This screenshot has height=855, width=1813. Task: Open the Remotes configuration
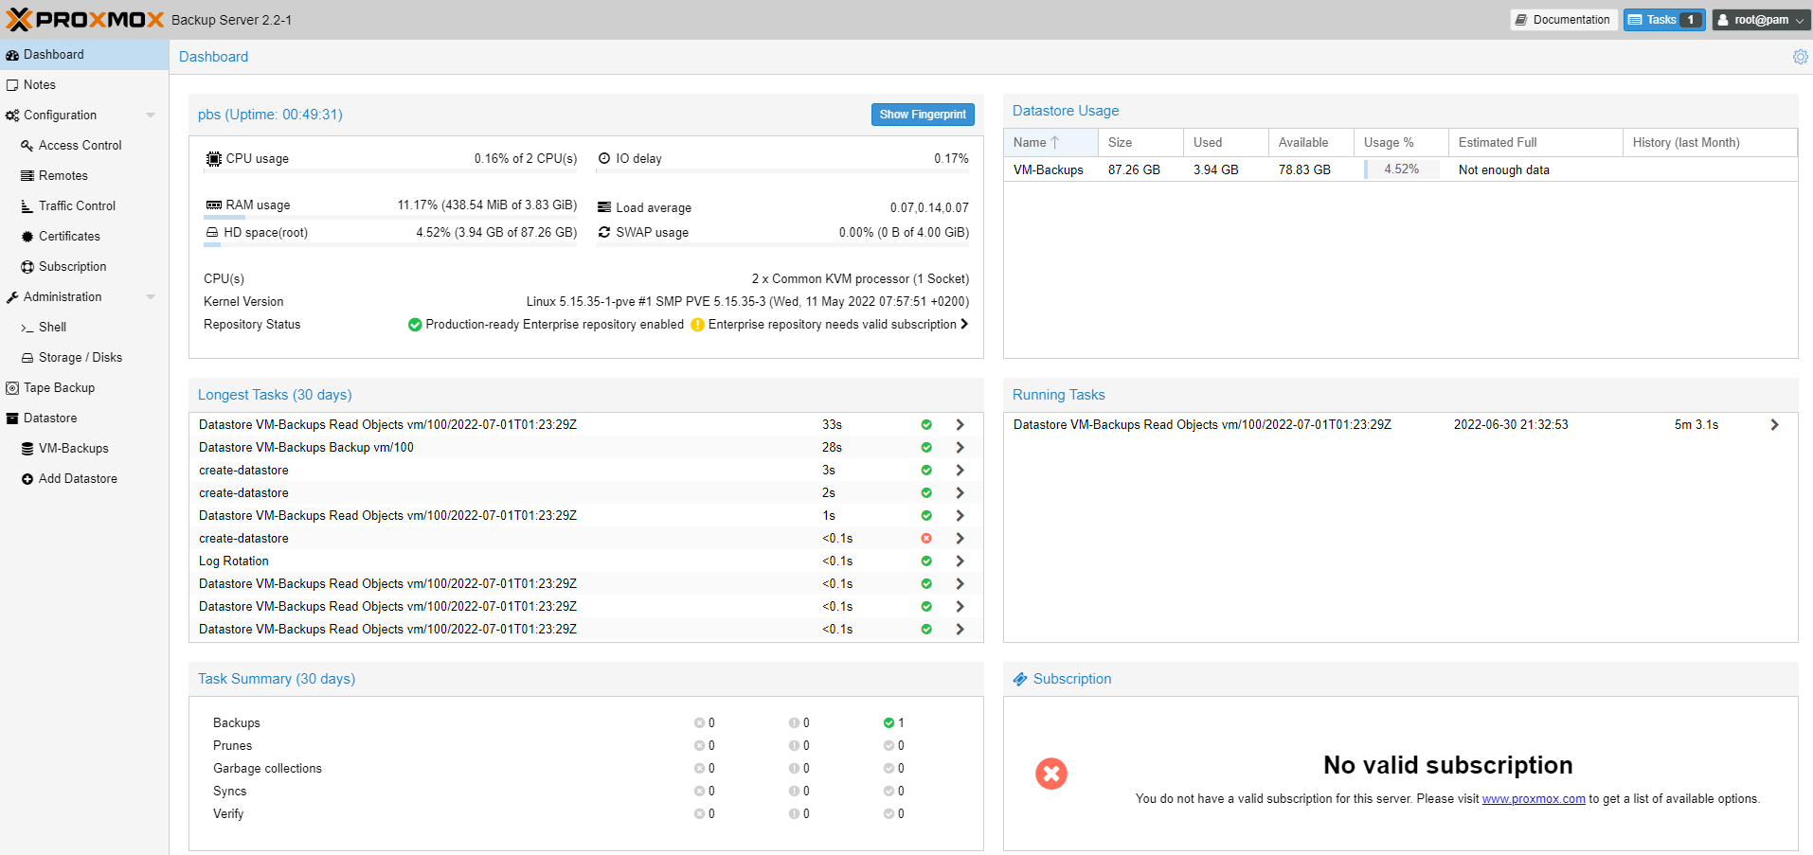[62, 175]
